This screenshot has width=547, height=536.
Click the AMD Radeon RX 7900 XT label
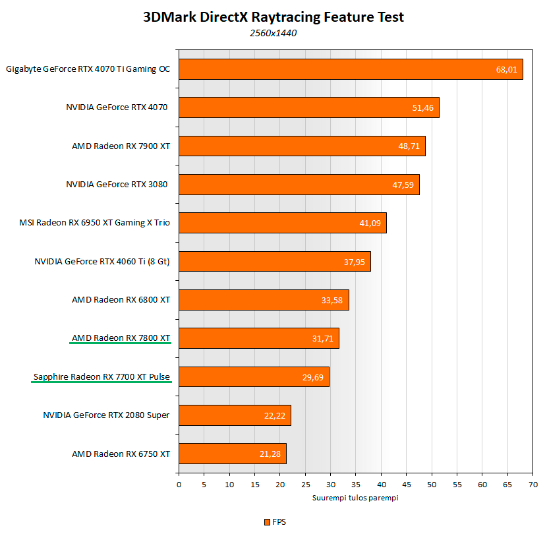(x=121, y=146)
